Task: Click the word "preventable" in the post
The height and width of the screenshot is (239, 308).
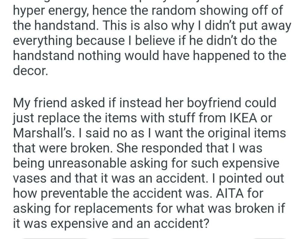Action: coord(77,193)
